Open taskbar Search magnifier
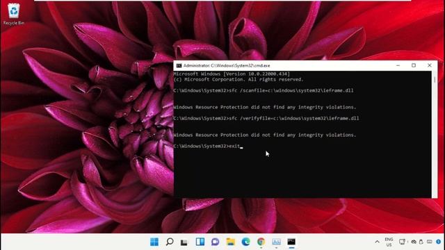445x250 pixels. 170,242
